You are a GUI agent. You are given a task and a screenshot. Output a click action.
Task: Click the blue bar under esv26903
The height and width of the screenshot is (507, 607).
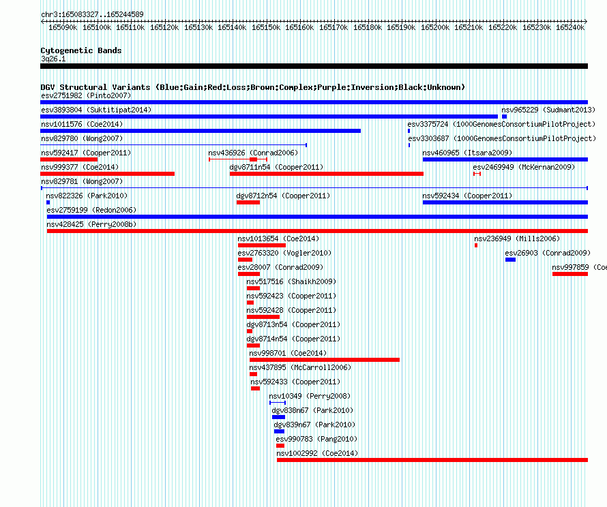pyautogui.click(x=510, y=260)
